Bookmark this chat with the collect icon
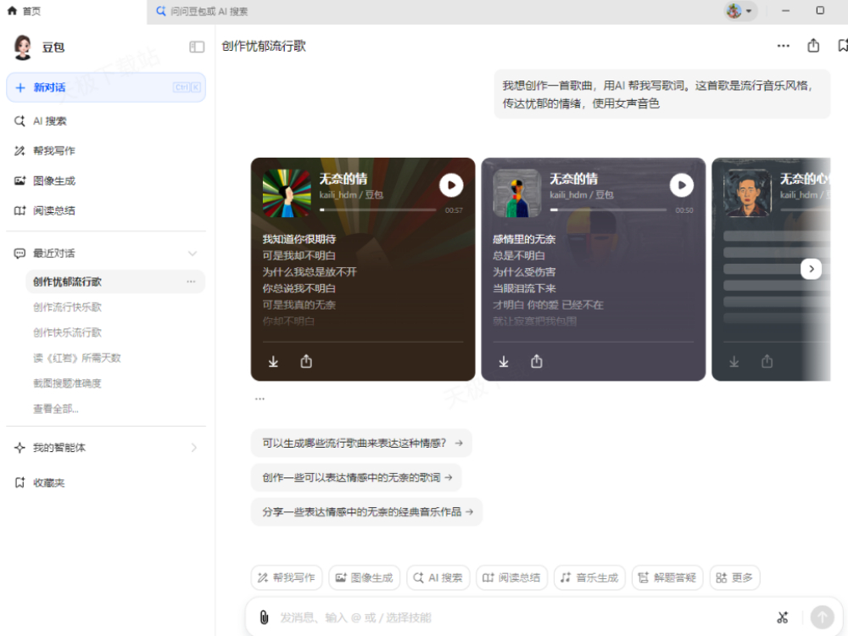The width and height of the screenshot is (848, 636). tap(842, 45)
